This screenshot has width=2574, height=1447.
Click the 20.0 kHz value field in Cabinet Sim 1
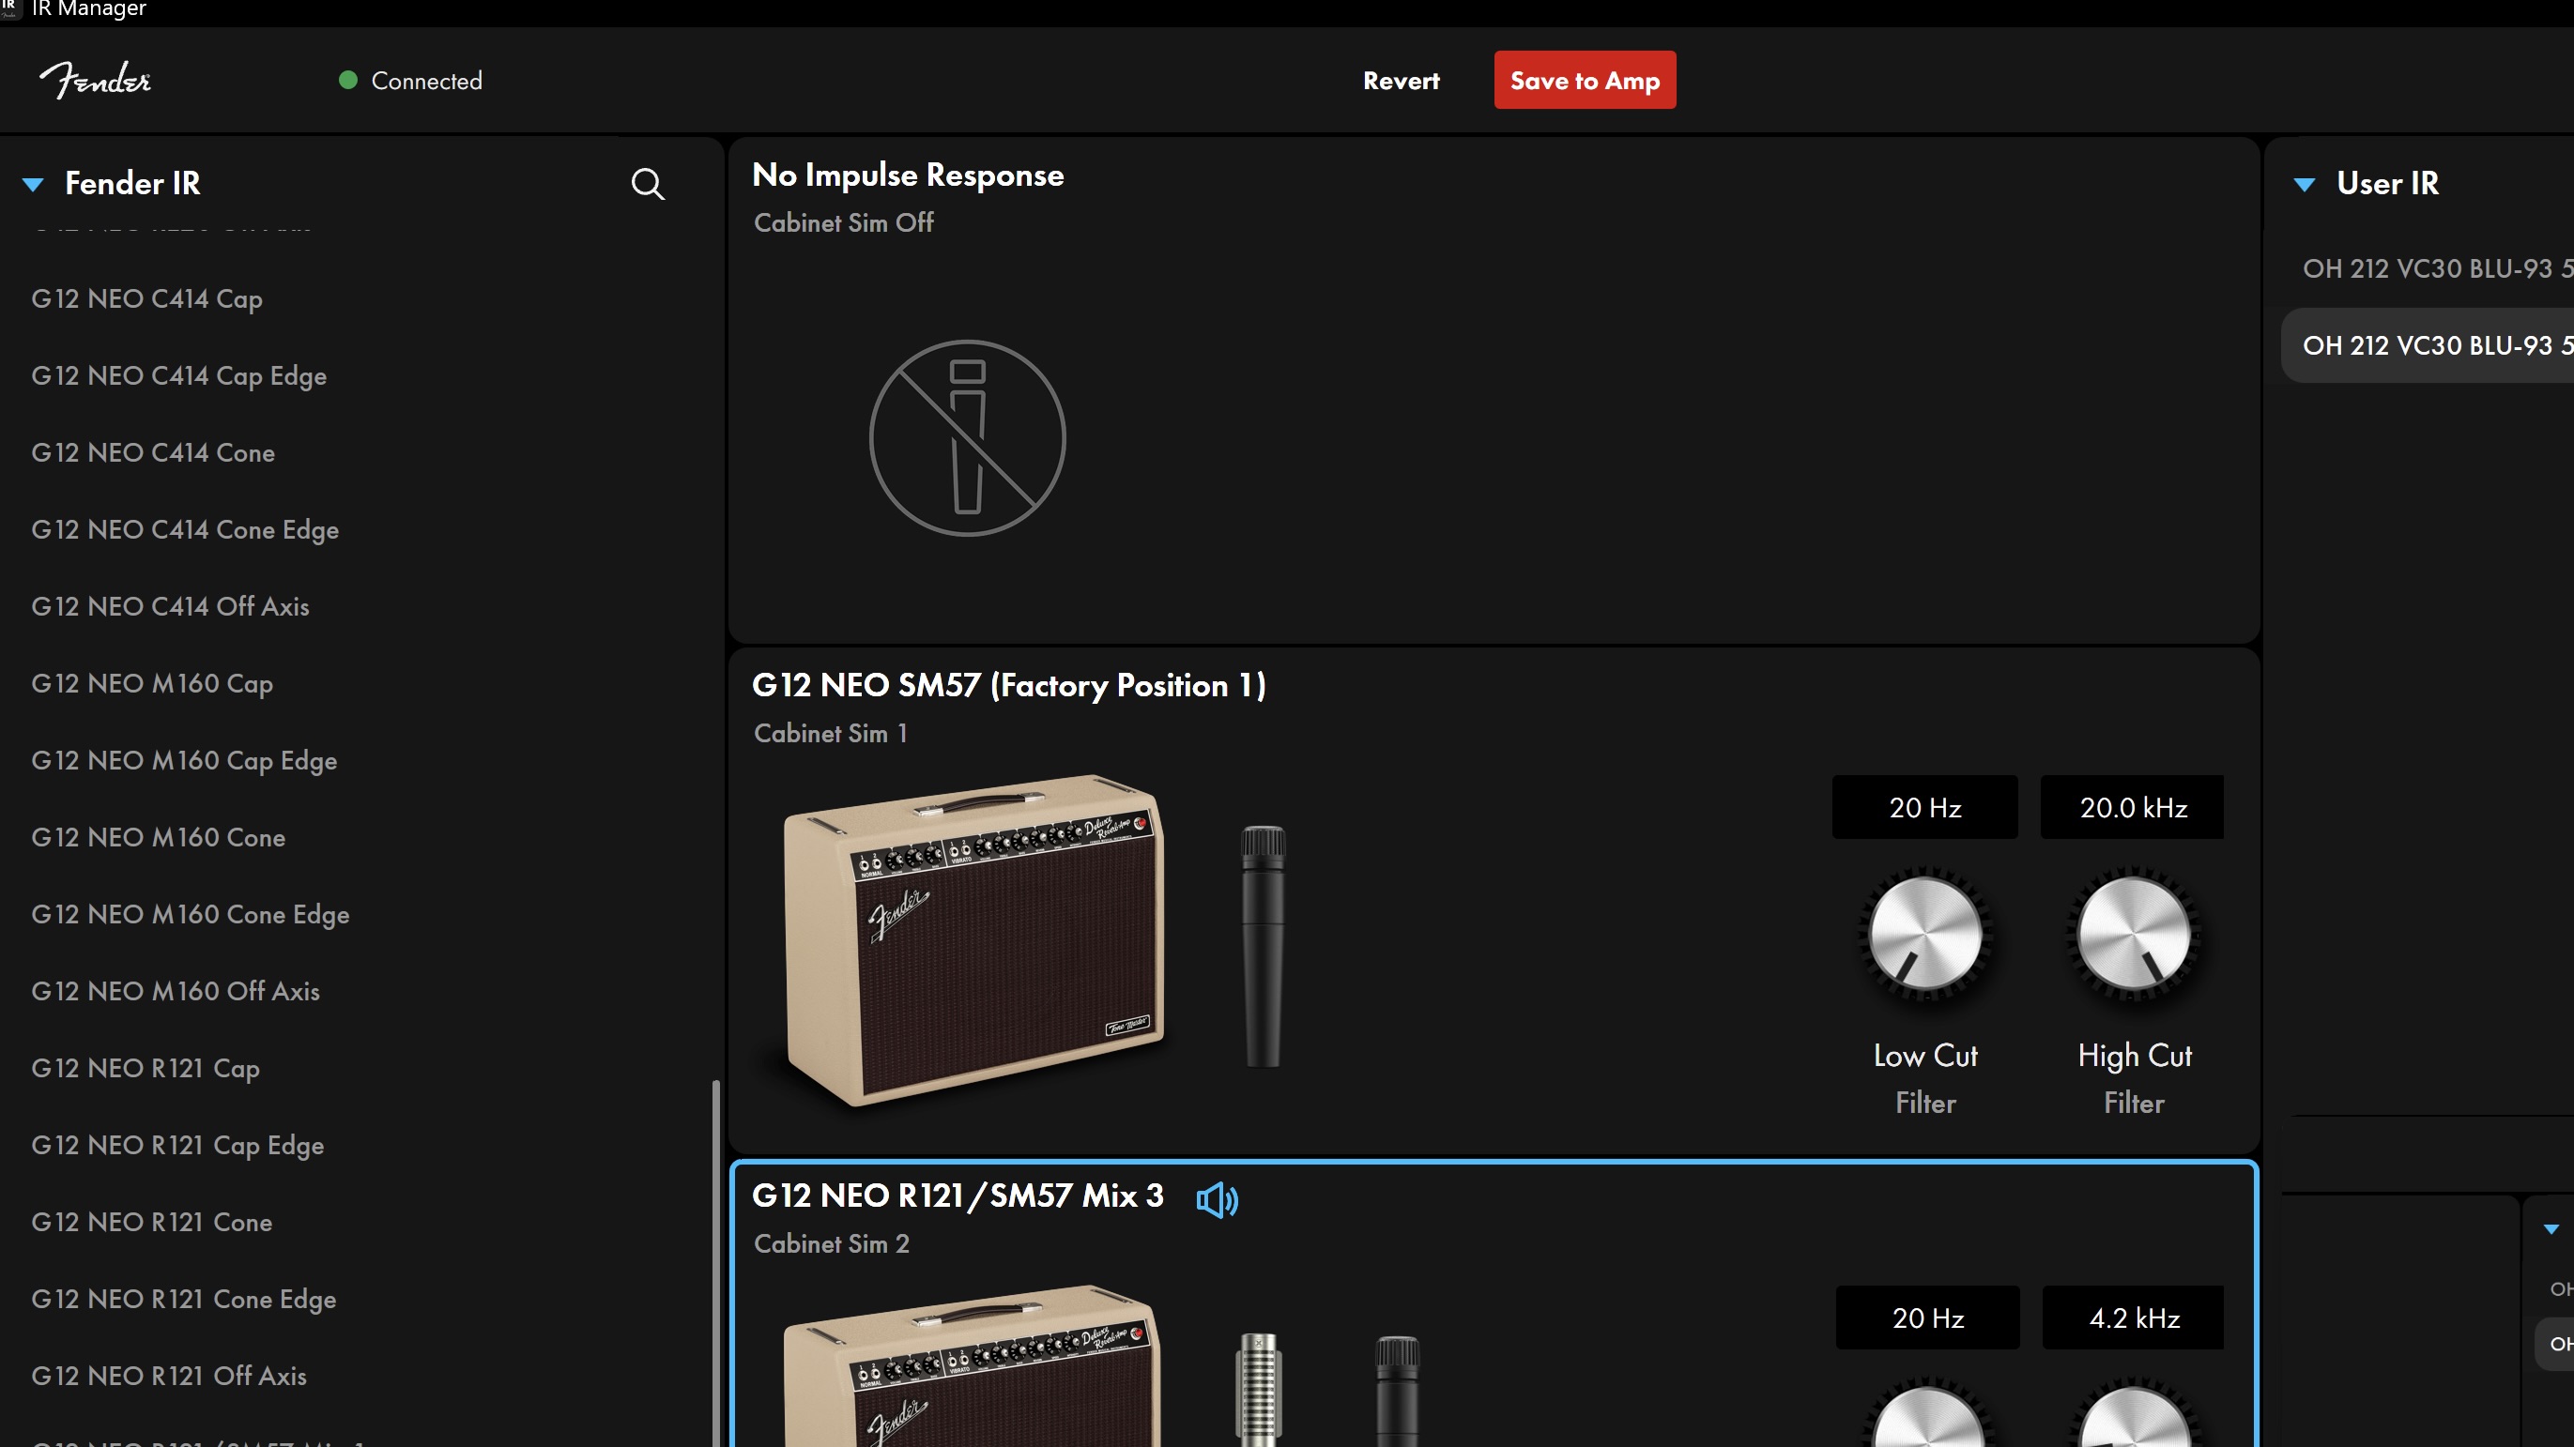tap(2133, 807)
